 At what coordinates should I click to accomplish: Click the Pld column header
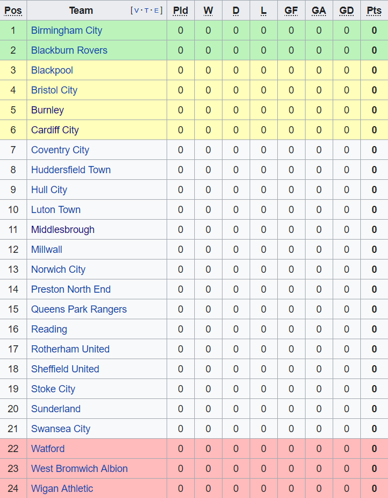pos(180,11)
